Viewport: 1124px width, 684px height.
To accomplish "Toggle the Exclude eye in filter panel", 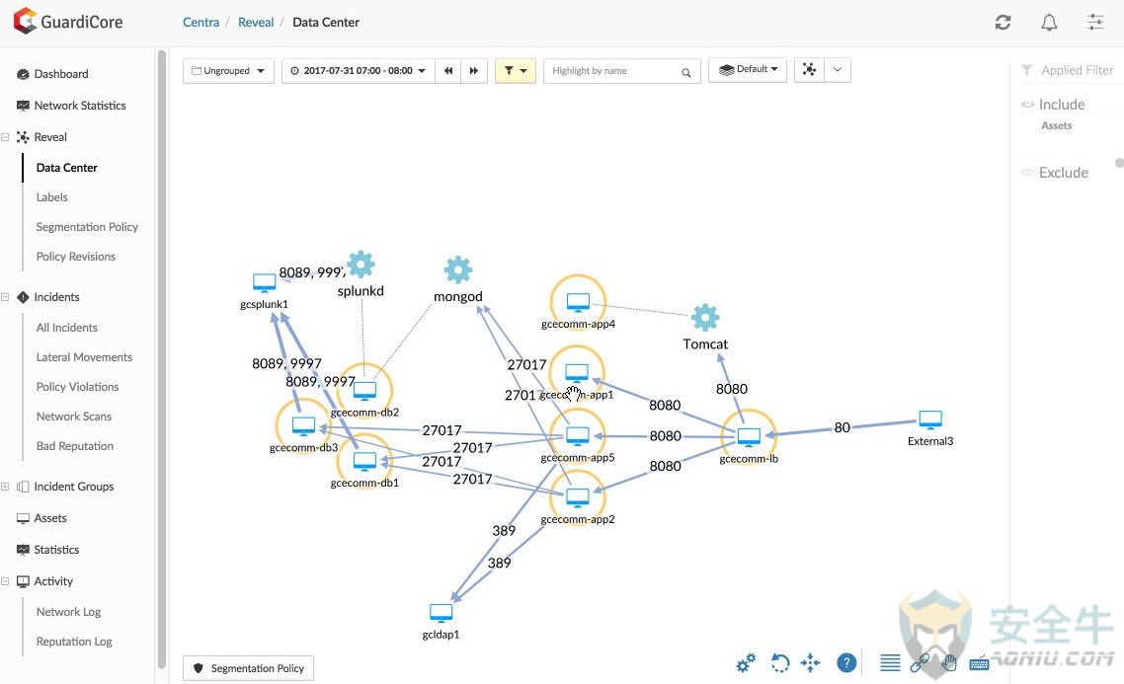I will click(x=1027, y=173).
